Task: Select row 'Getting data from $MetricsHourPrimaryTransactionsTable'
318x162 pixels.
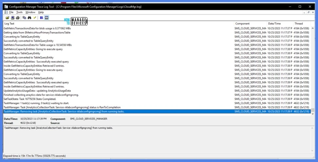Action: (157, 32)
